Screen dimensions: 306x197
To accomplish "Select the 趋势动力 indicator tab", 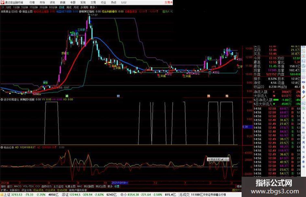I will pyautogui.click(x=47, y=186).
